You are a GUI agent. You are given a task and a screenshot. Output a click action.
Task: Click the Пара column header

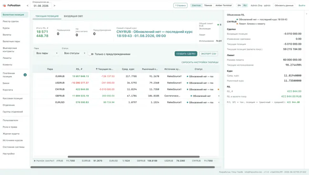coord(50,69)
